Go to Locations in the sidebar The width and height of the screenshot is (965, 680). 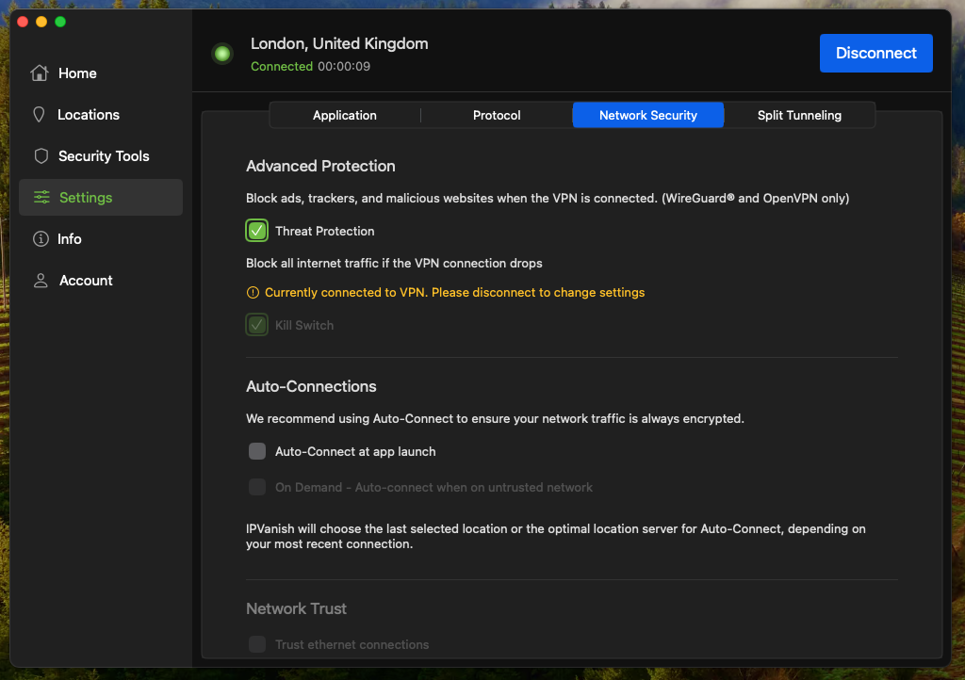(x=89, y=114)
